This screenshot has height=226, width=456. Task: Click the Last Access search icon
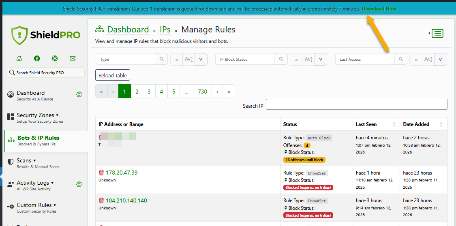(401, 59)
